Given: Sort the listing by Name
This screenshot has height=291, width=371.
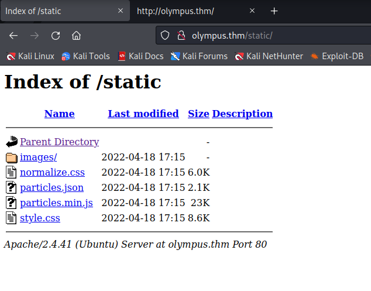Looking at the screenshot, I should coord(59,114).
